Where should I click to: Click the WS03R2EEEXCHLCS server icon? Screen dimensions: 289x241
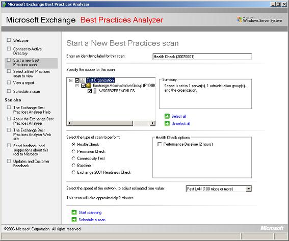(95, 91)
